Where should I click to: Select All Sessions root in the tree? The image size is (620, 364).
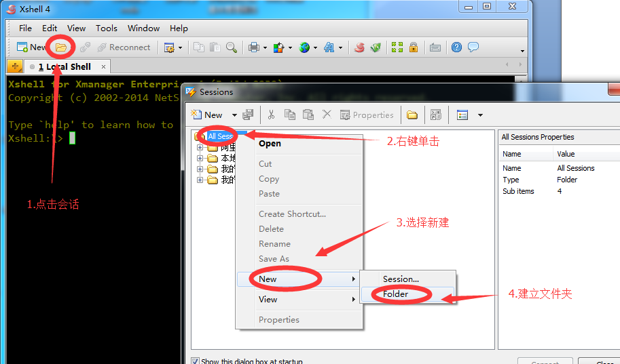point(220,136)
